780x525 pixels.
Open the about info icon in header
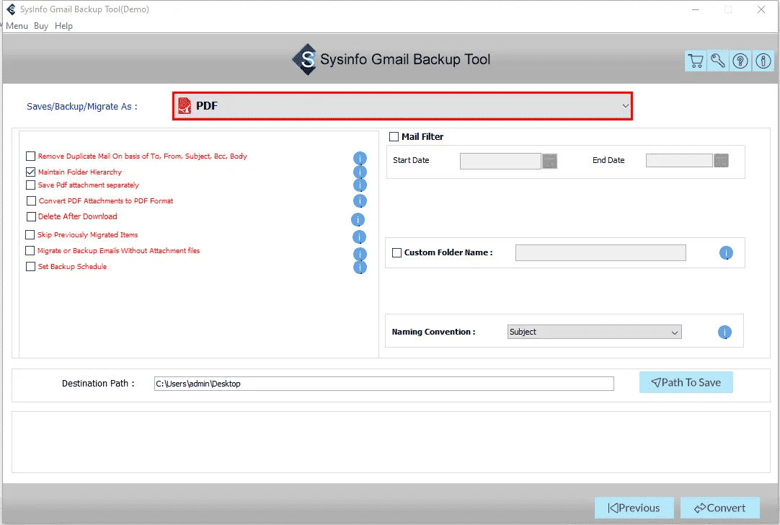(x=763, y=61)
